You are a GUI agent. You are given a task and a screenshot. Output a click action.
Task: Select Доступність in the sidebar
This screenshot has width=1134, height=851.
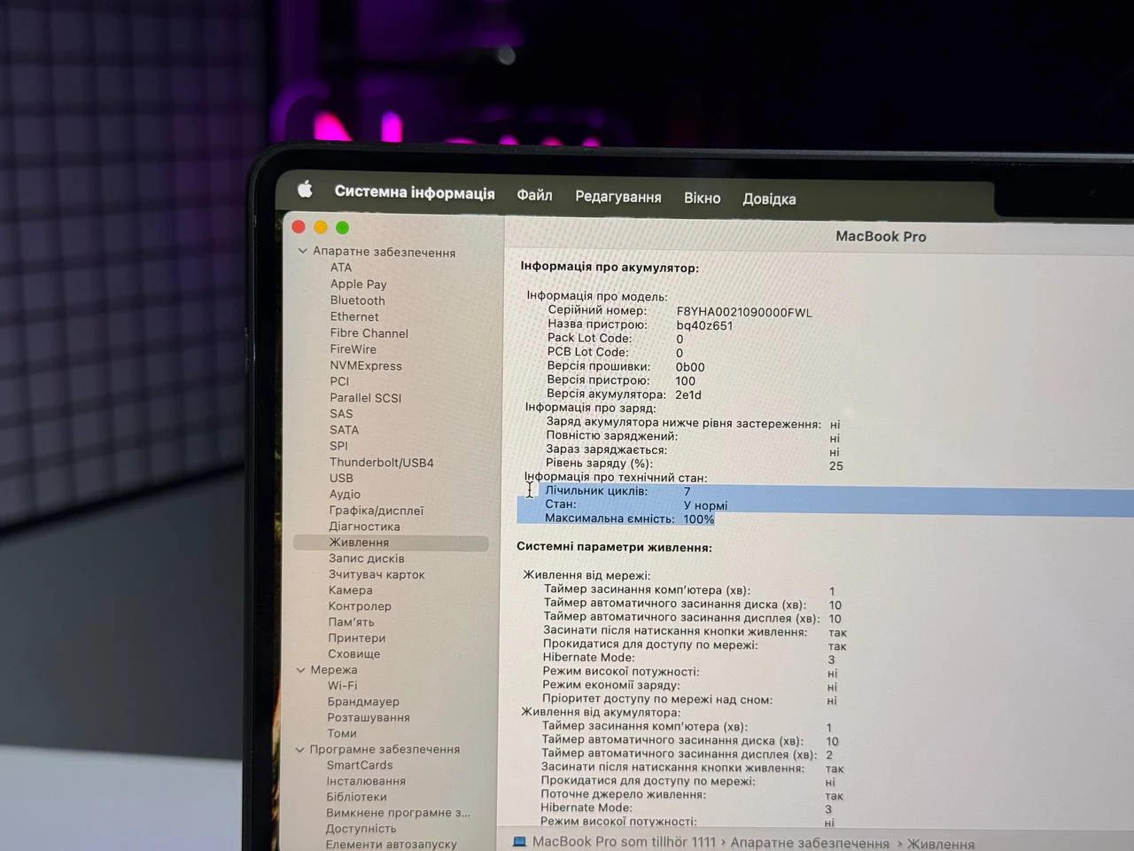tap(361, 830)
